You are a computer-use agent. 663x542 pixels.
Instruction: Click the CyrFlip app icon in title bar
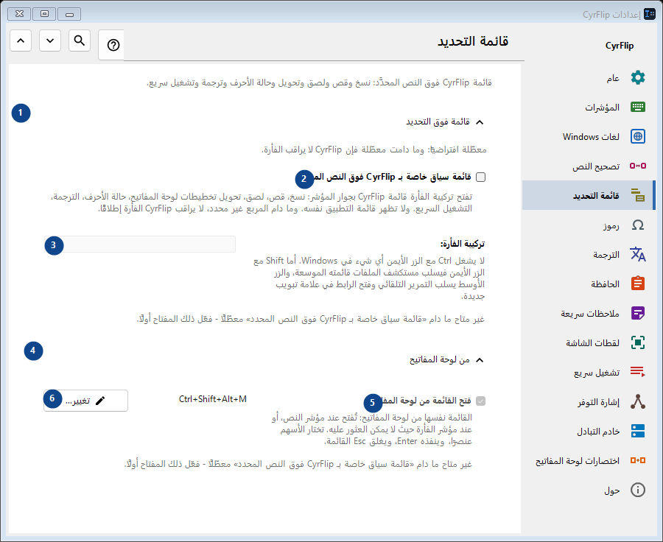pyautogui.click(x=650, y=14)
